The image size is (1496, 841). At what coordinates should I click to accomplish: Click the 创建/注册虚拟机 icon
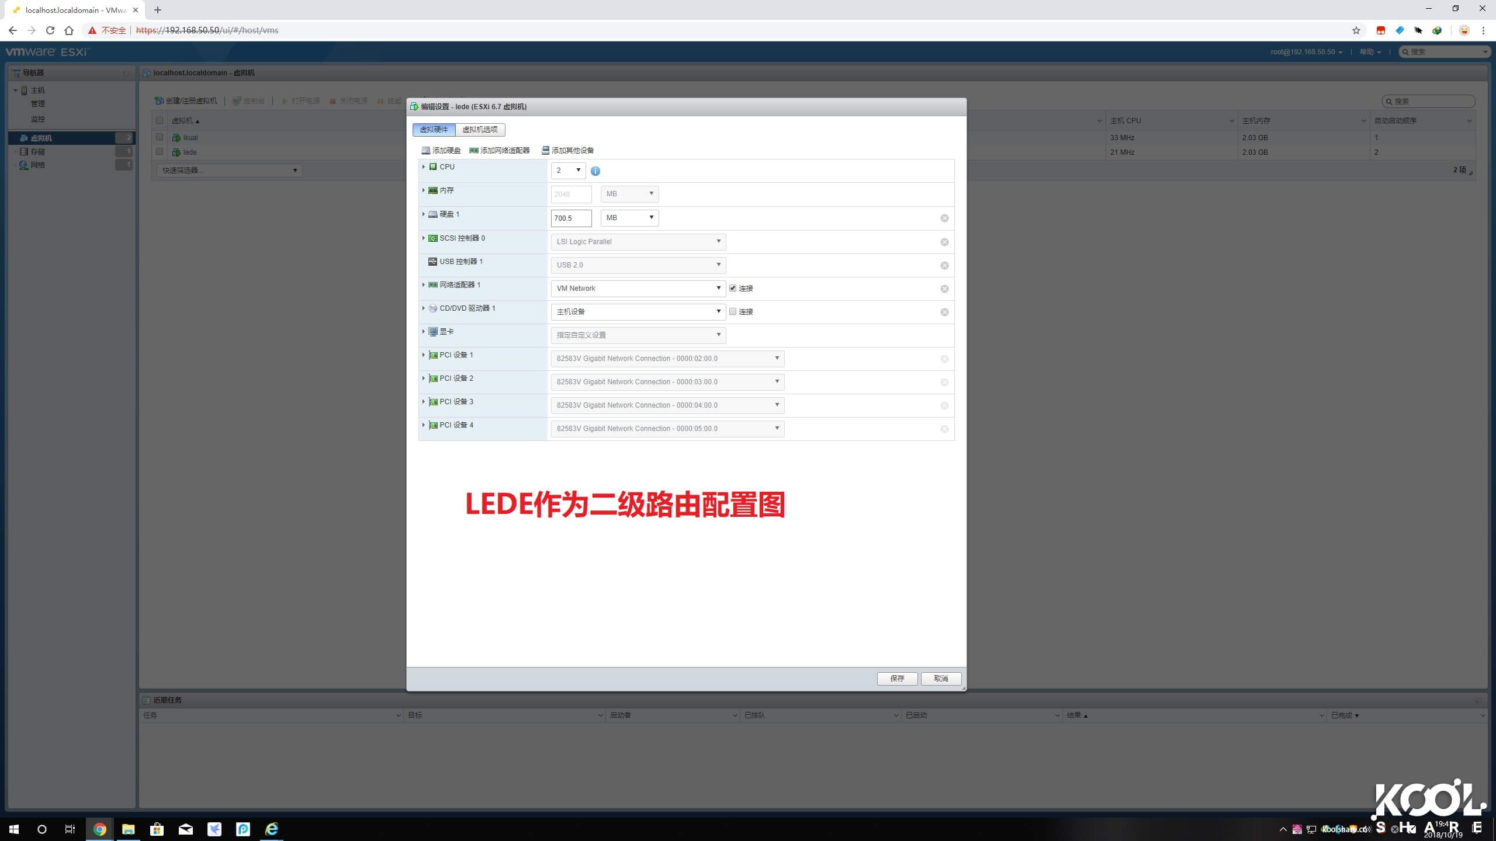click(x=159, y=100)
